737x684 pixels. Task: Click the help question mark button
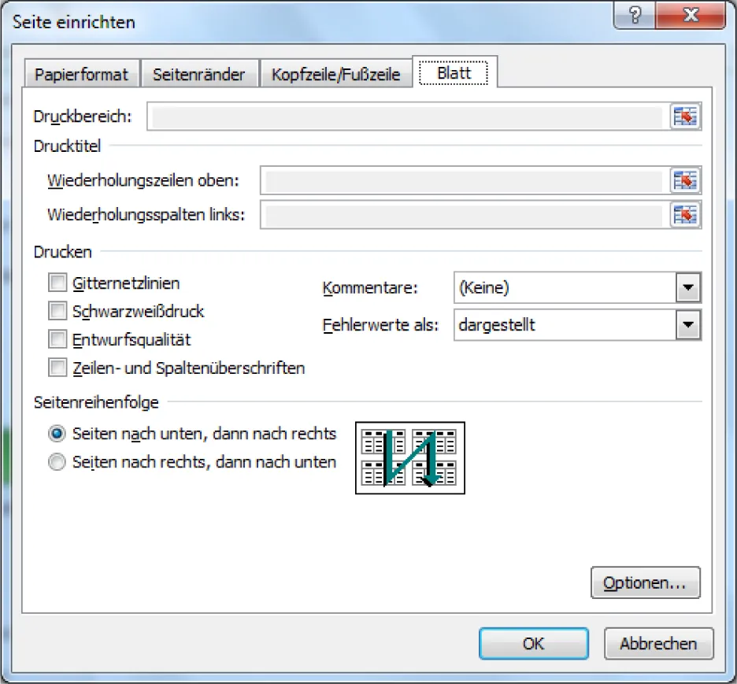[x=635, y=17]
